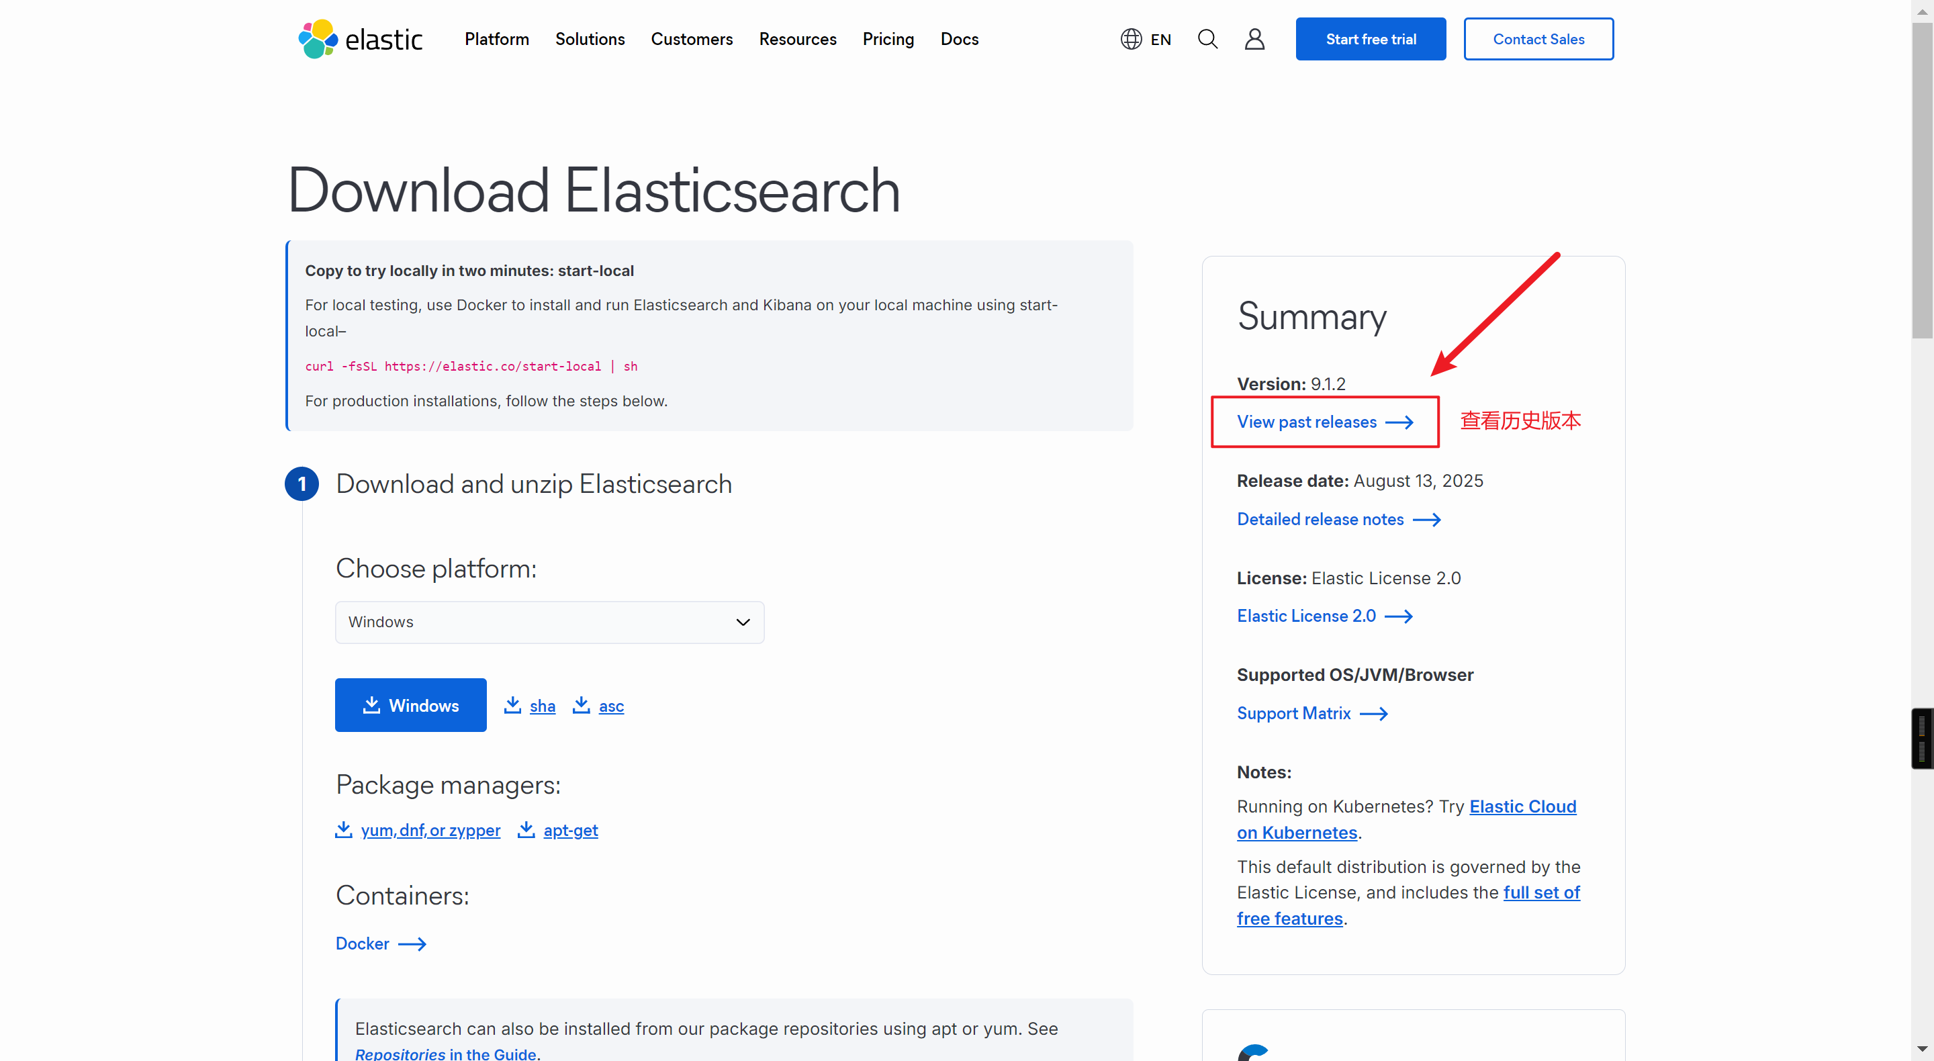The width and height of the screenshot is (1934, 1061).
Task: Click download icon beside yum, dnf, or zypper
Action: [344, 830]
